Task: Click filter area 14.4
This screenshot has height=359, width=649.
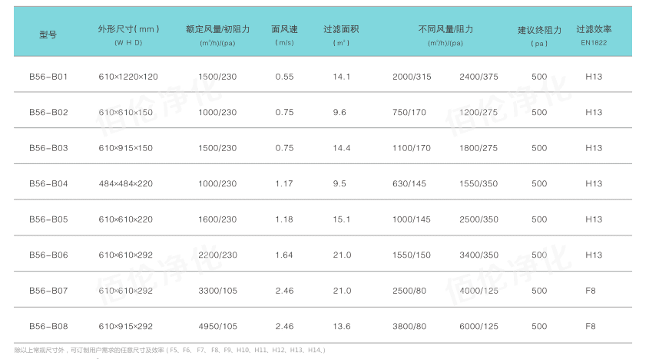Action: click(342, 147)
